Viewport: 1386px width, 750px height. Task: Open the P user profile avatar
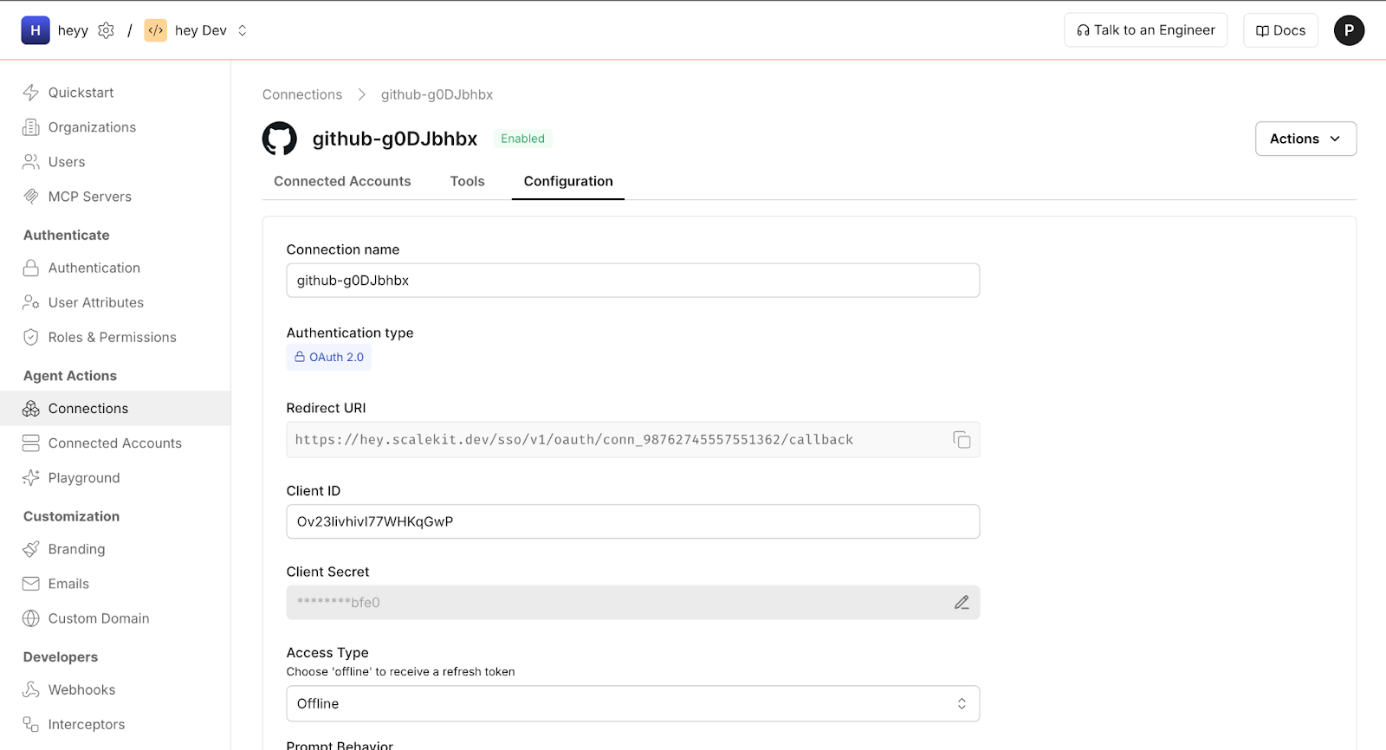(x=1349, y=30)
